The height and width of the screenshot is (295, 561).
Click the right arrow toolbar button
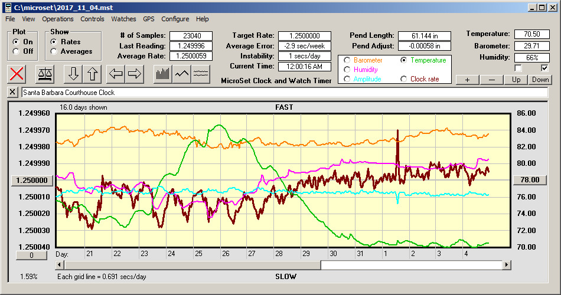(x=135, y=74)
